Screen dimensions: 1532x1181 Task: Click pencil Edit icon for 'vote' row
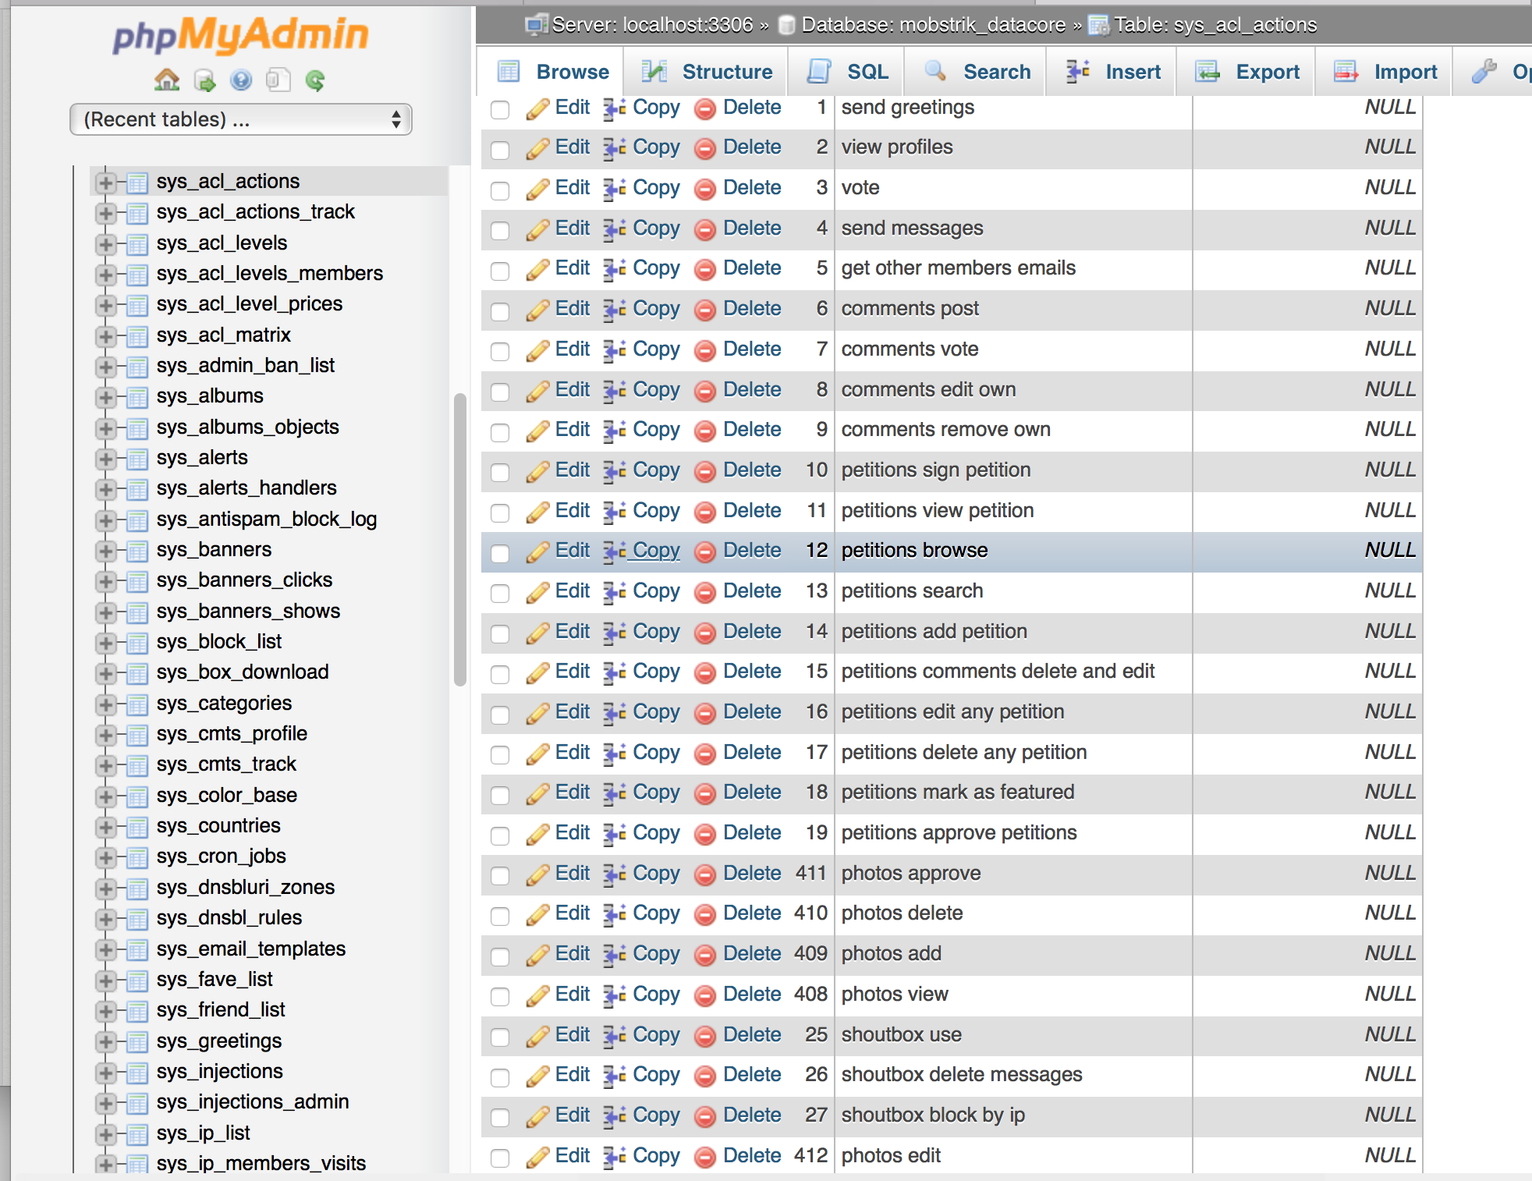click(x=537, y=188)
